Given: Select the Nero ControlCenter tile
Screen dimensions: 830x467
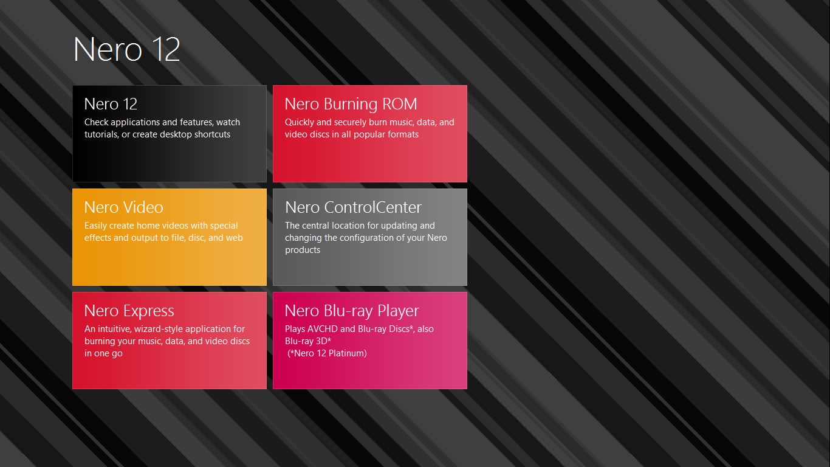Looking at the screenshot, I should (370, 237).
